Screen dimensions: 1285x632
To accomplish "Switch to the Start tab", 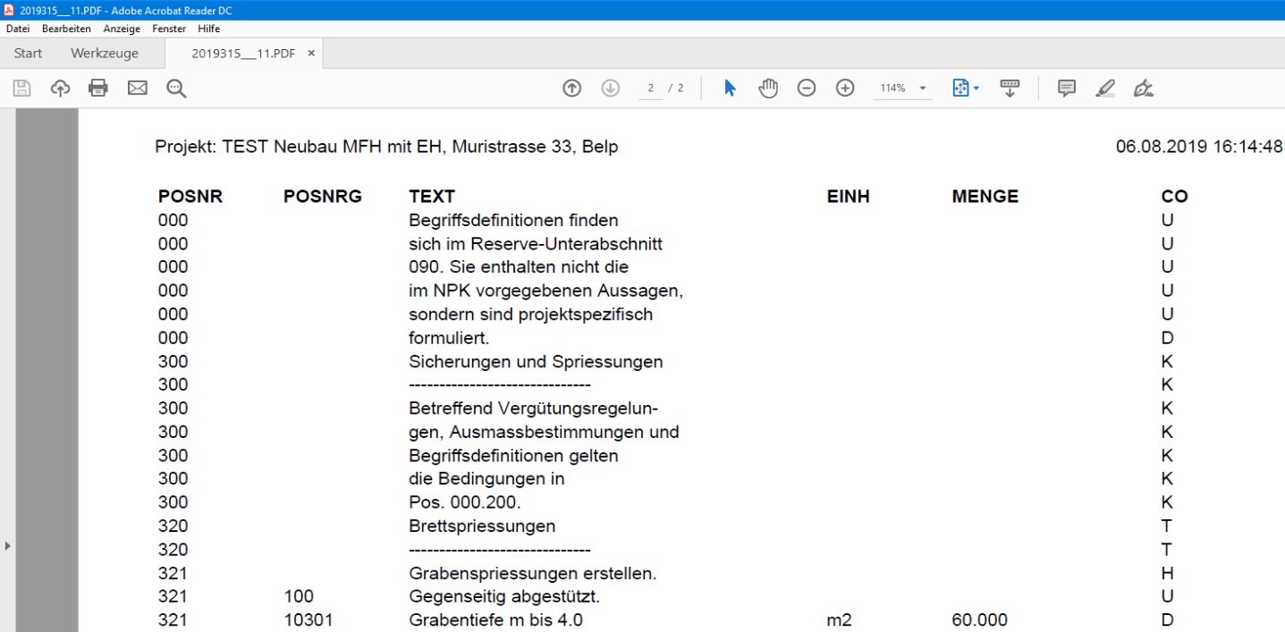I will [28, 53].
